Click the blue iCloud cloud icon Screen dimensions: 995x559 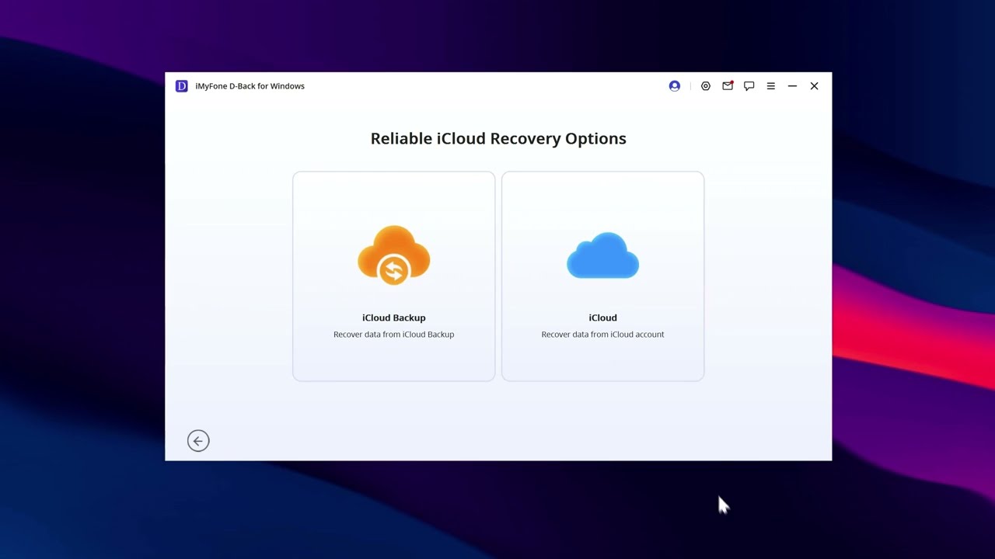click(x=603, y=255)
